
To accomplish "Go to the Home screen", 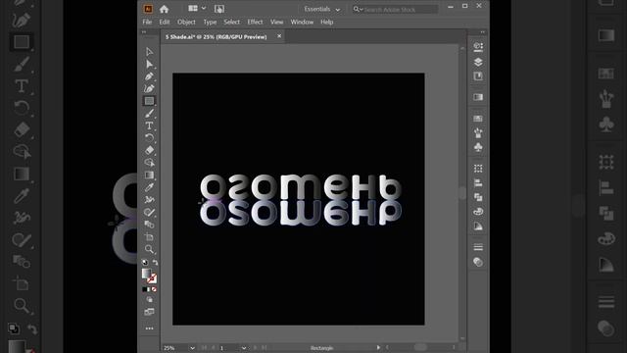I will click(164, 9).
